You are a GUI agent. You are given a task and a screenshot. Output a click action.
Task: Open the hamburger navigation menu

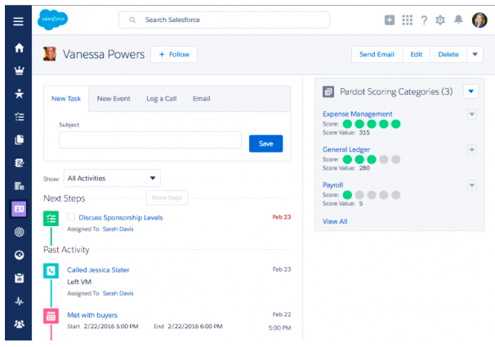[18, 21]
